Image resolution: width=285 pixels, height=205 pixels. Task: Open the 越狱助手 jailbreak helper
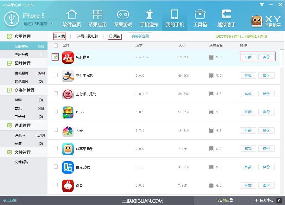pyautogui.click(x=226, y=18)
